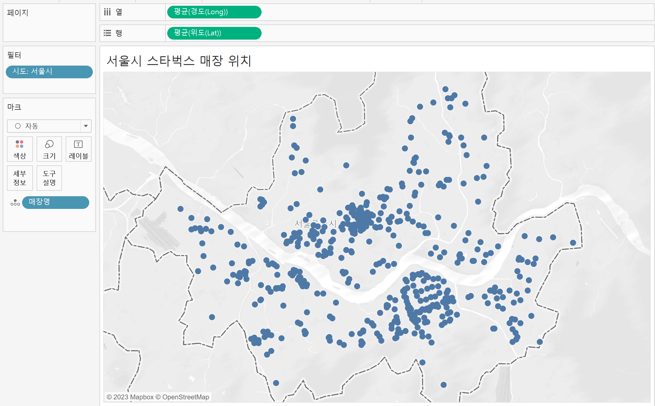The width and height of the screenshot is (655, 406).
Task: Click the 서울특별시 map label
Action: coord(315,223)
